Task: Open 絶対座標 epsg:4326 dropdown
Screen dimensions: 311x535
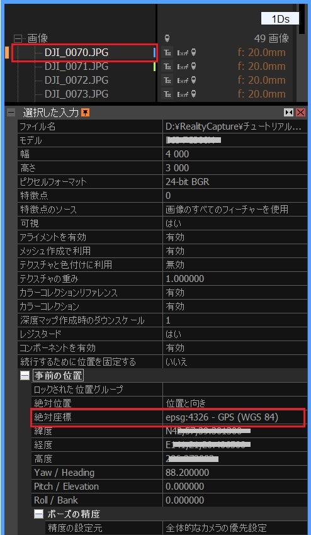Action: click(x=235, y=417)
